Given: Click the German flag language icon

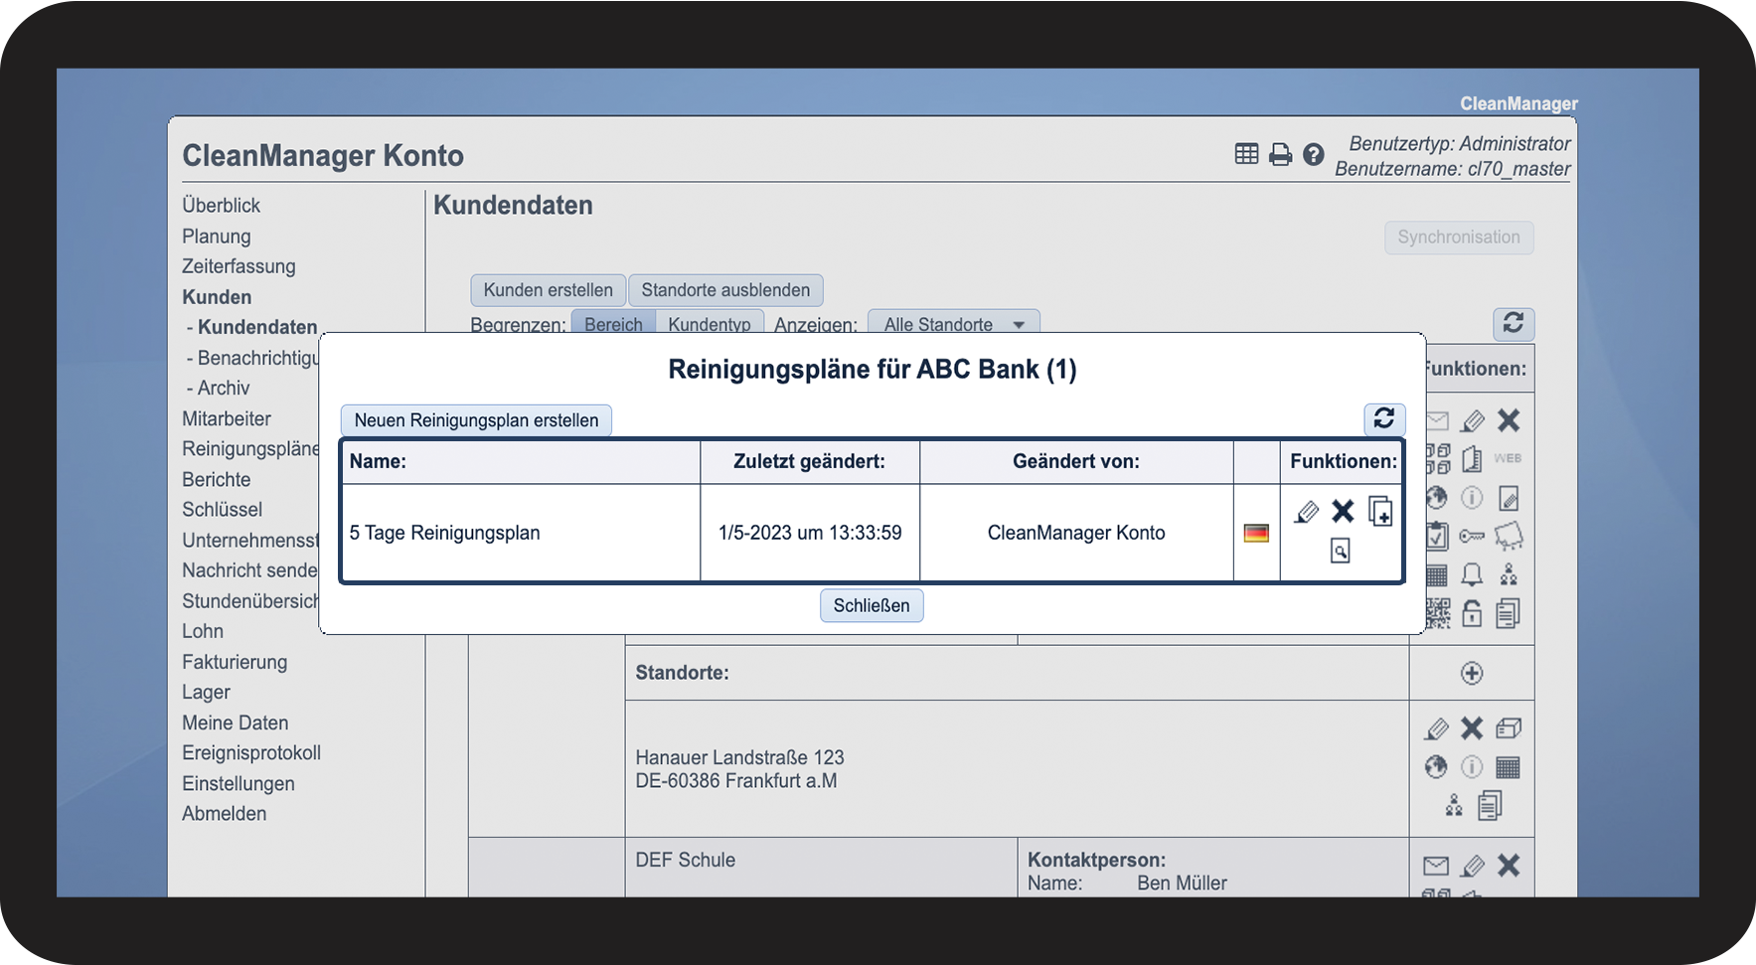Looking at the screenshot, I should 1256,534.
